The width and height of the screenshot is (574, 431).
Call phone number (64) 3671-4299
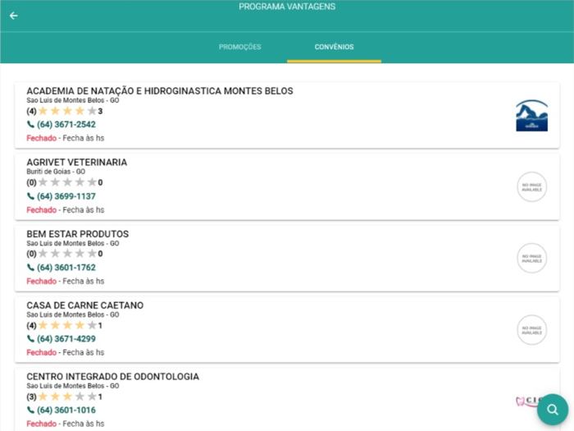[66, 339]
